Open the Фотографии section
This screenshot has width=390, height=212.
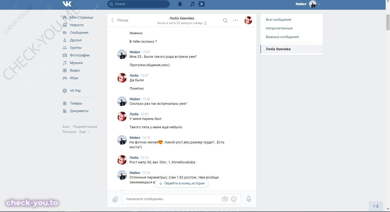point(80,55)
